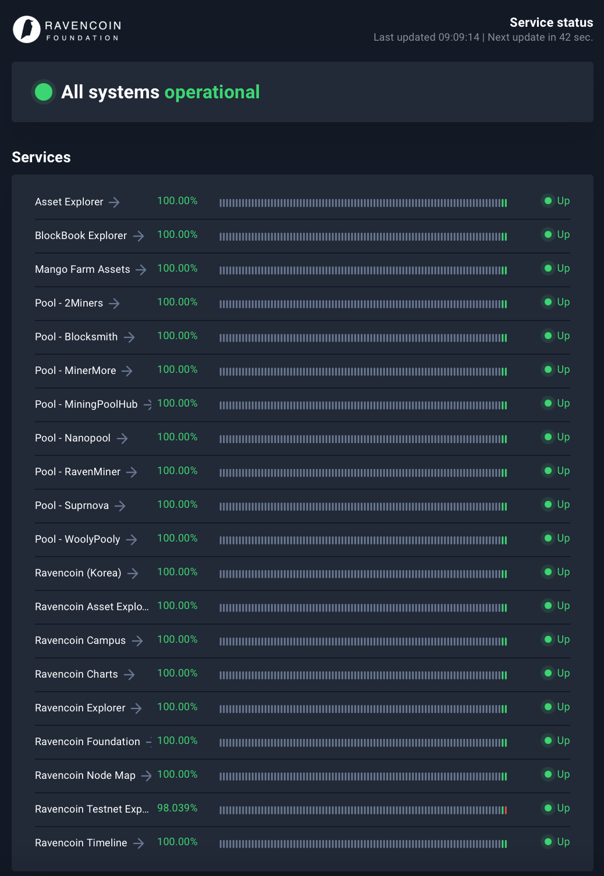Image resolution: width=604 pixels, height=876 pixels.
Task: Click the 100.00% uptime for Ravencoin (Korea)
Action: pyautogui.click(x=177, y=572)
